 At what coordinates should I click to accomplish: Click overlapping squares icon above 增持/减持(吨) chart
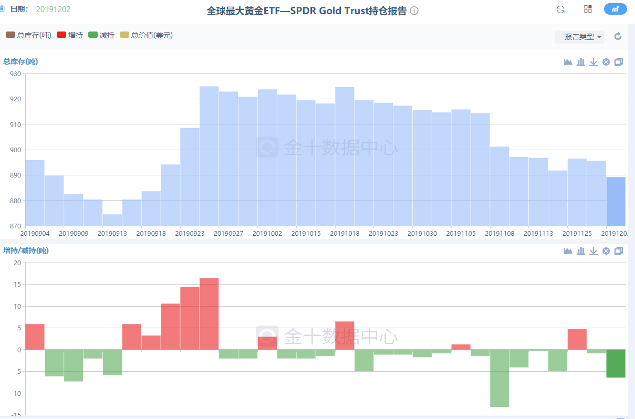tap(619, 251)
